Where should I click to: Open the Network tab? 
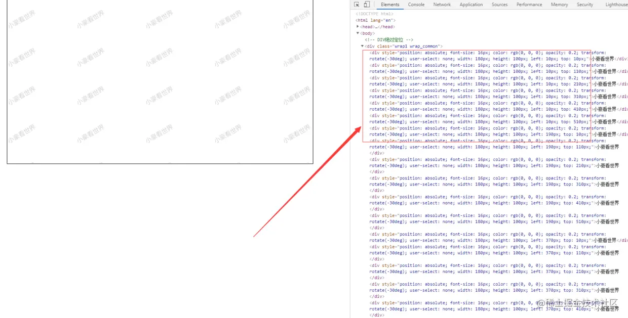[x=442, y=5]
